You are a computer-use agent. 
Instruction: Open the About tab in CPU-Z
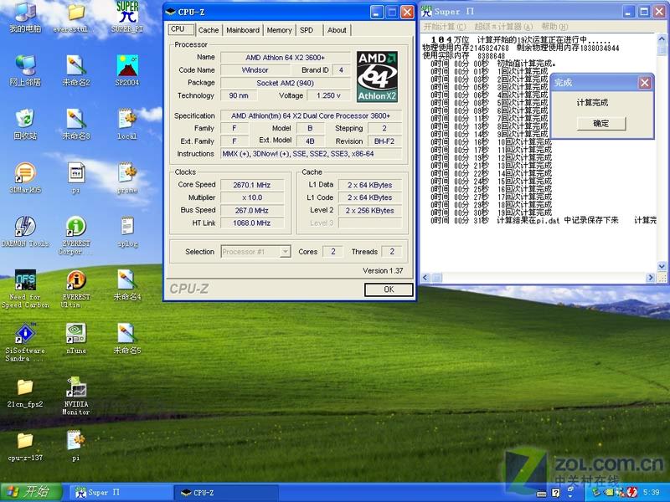tap(337, 30)
